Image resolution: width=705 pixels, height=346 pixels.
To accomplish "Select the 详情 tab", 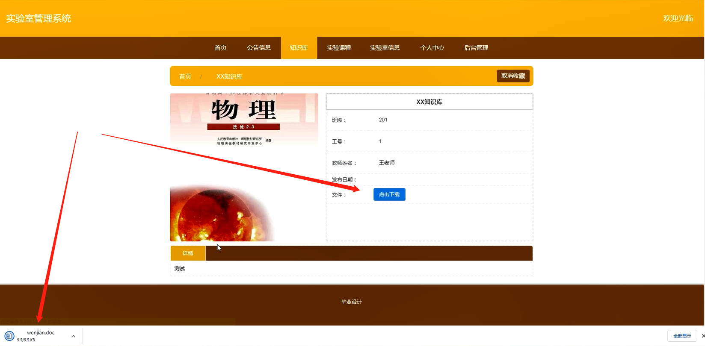I will click(188, 253).
